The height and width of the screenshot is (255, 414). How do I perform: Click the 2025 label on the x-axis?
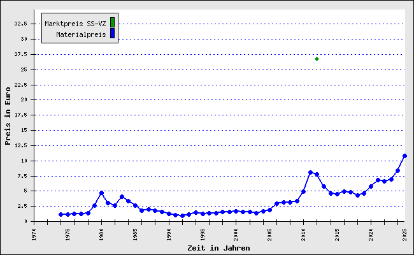click(404, 235)
